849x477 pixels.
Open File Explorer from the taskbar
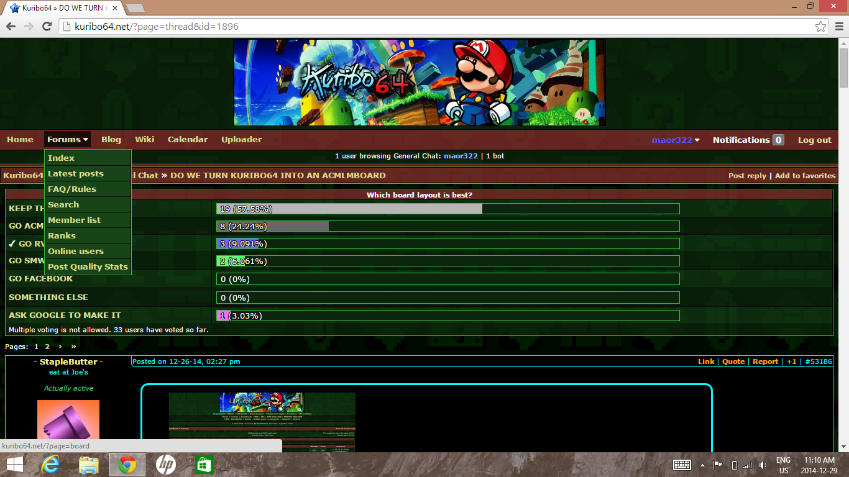pyautogui.click(x=89, y=465)
